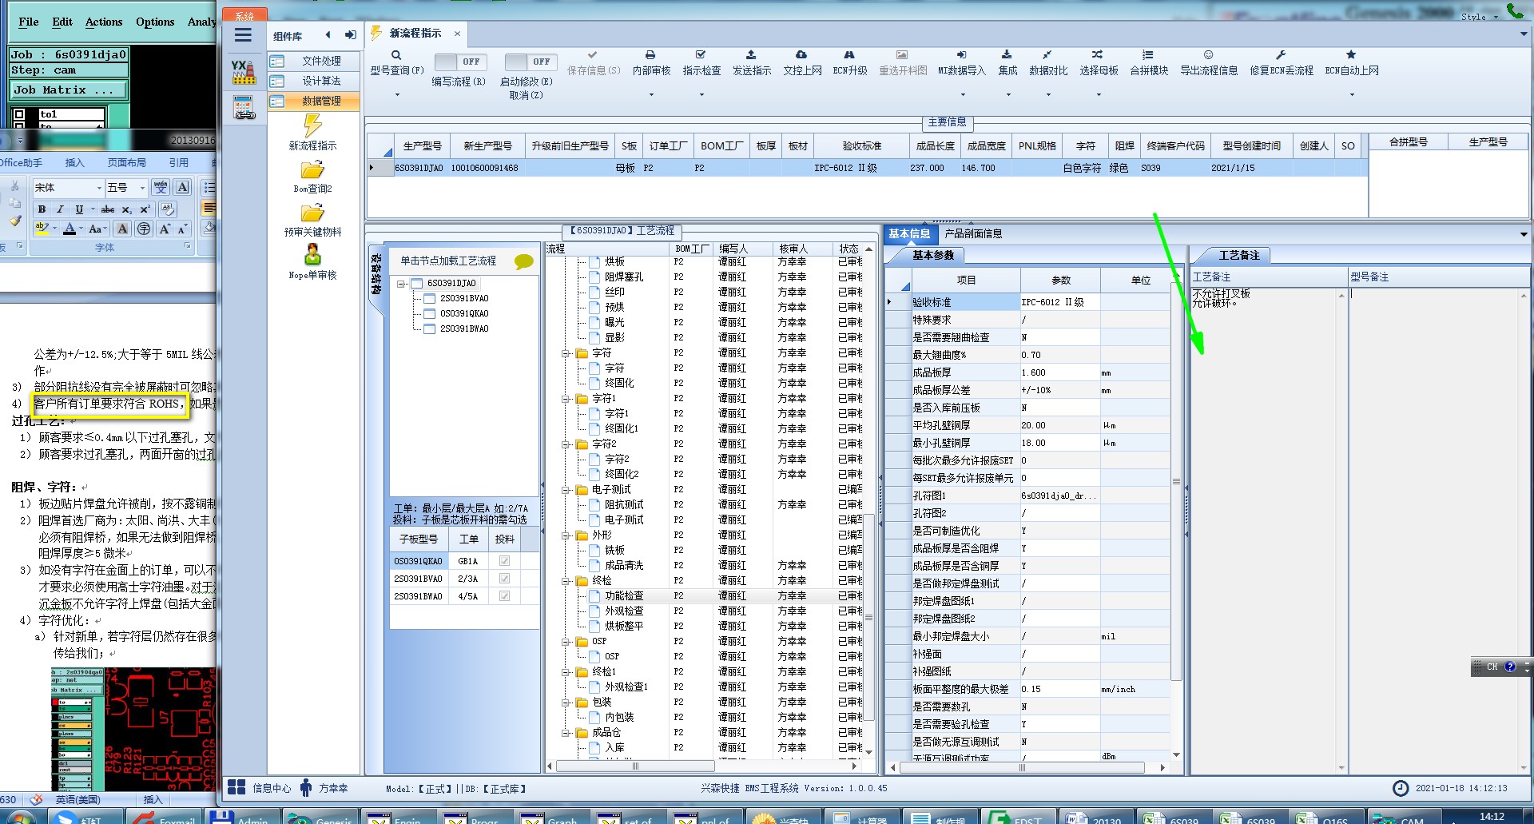Open the 预审关键物料 folder icon
This screenshot has width=1534, height=824.
[312, 213]
